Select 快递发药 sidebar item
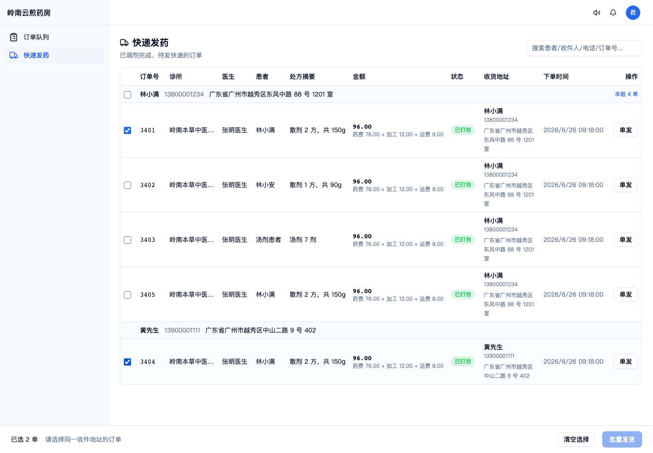 [54, 55]
